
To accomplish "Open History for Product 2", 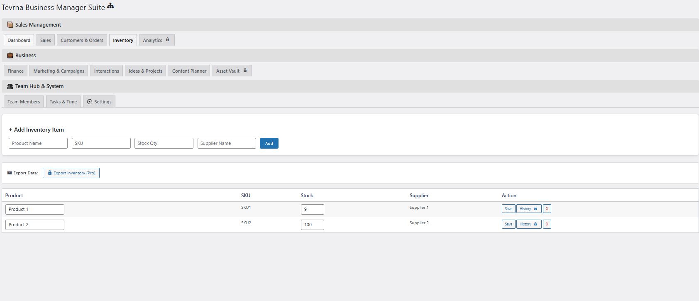I will [529, 224].
